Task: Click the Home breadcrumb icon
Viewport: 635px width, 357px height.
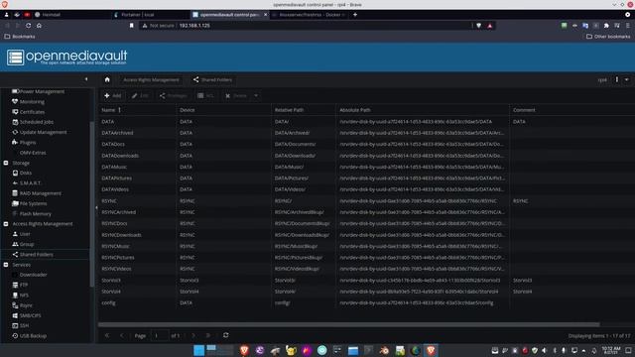Action: (107, 79)
